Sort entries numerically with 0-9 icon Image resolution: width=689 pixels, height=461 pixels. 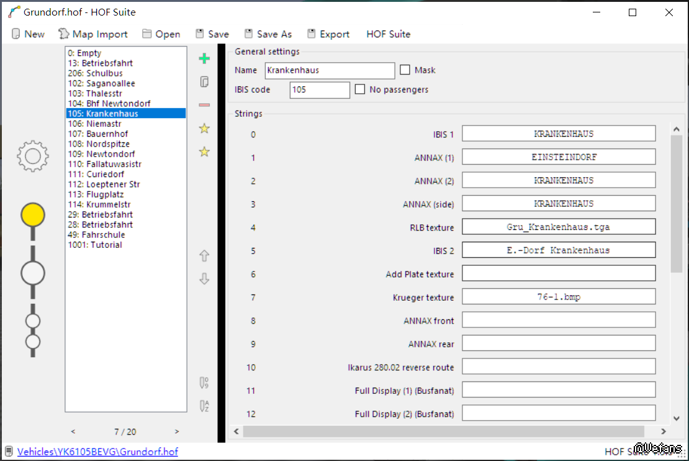point(204,383)
